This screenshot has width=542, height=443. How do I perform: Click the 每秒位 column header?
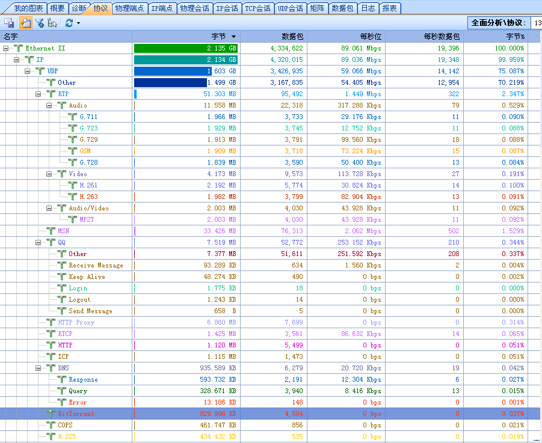[370, 37]
